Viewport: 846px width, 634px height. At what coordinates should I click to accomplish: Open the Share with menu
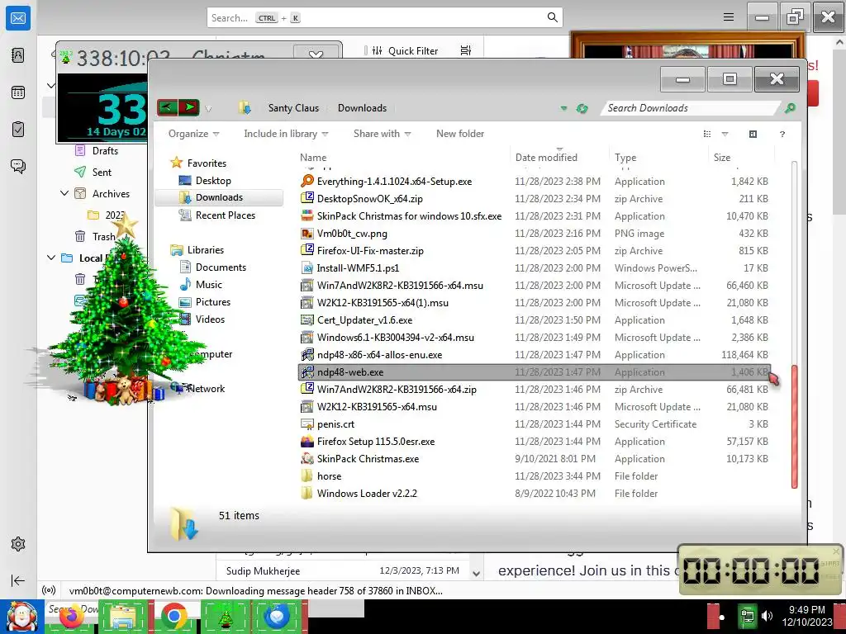click(x=382, y=134)
